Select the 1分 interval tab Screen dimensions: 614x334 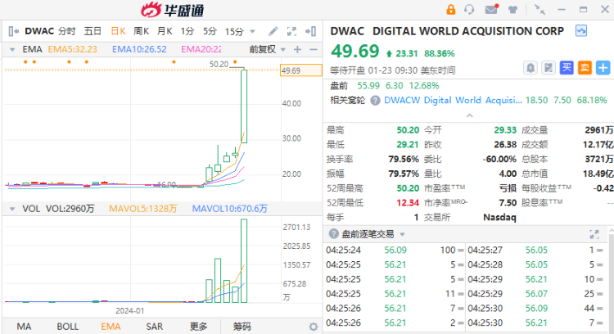pos(187,31)
